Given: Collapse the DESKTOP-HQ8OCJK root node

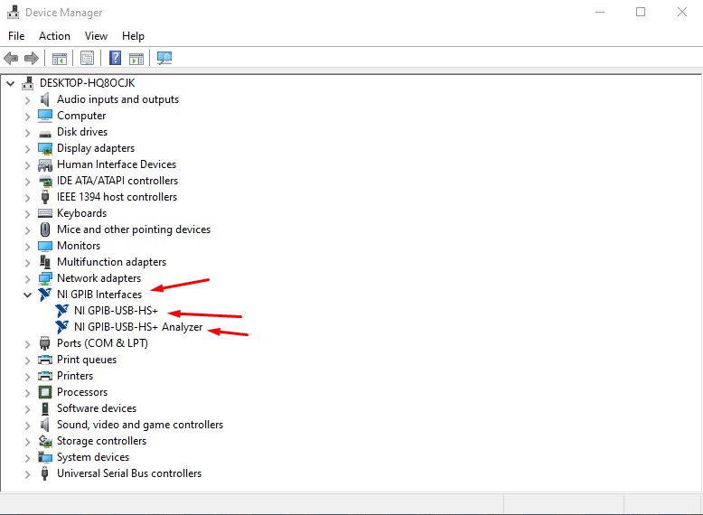Looking at the screenshot, I should click(10, 83).
